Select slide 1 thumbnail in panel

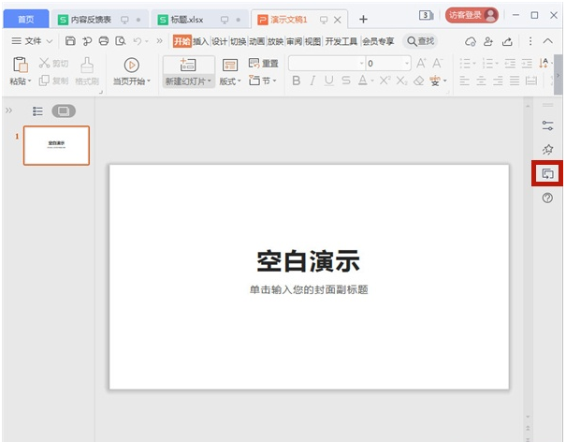(x=56, y=145)
